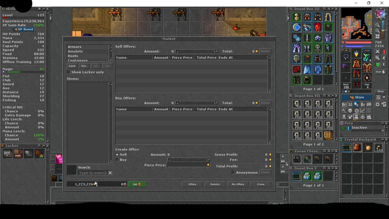
Task: Toggle the Expert mode E button
Action: pos(384,64)
